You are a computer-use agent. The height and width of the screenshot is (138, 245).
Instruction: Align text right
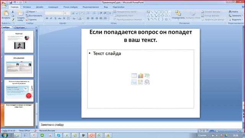96,18
